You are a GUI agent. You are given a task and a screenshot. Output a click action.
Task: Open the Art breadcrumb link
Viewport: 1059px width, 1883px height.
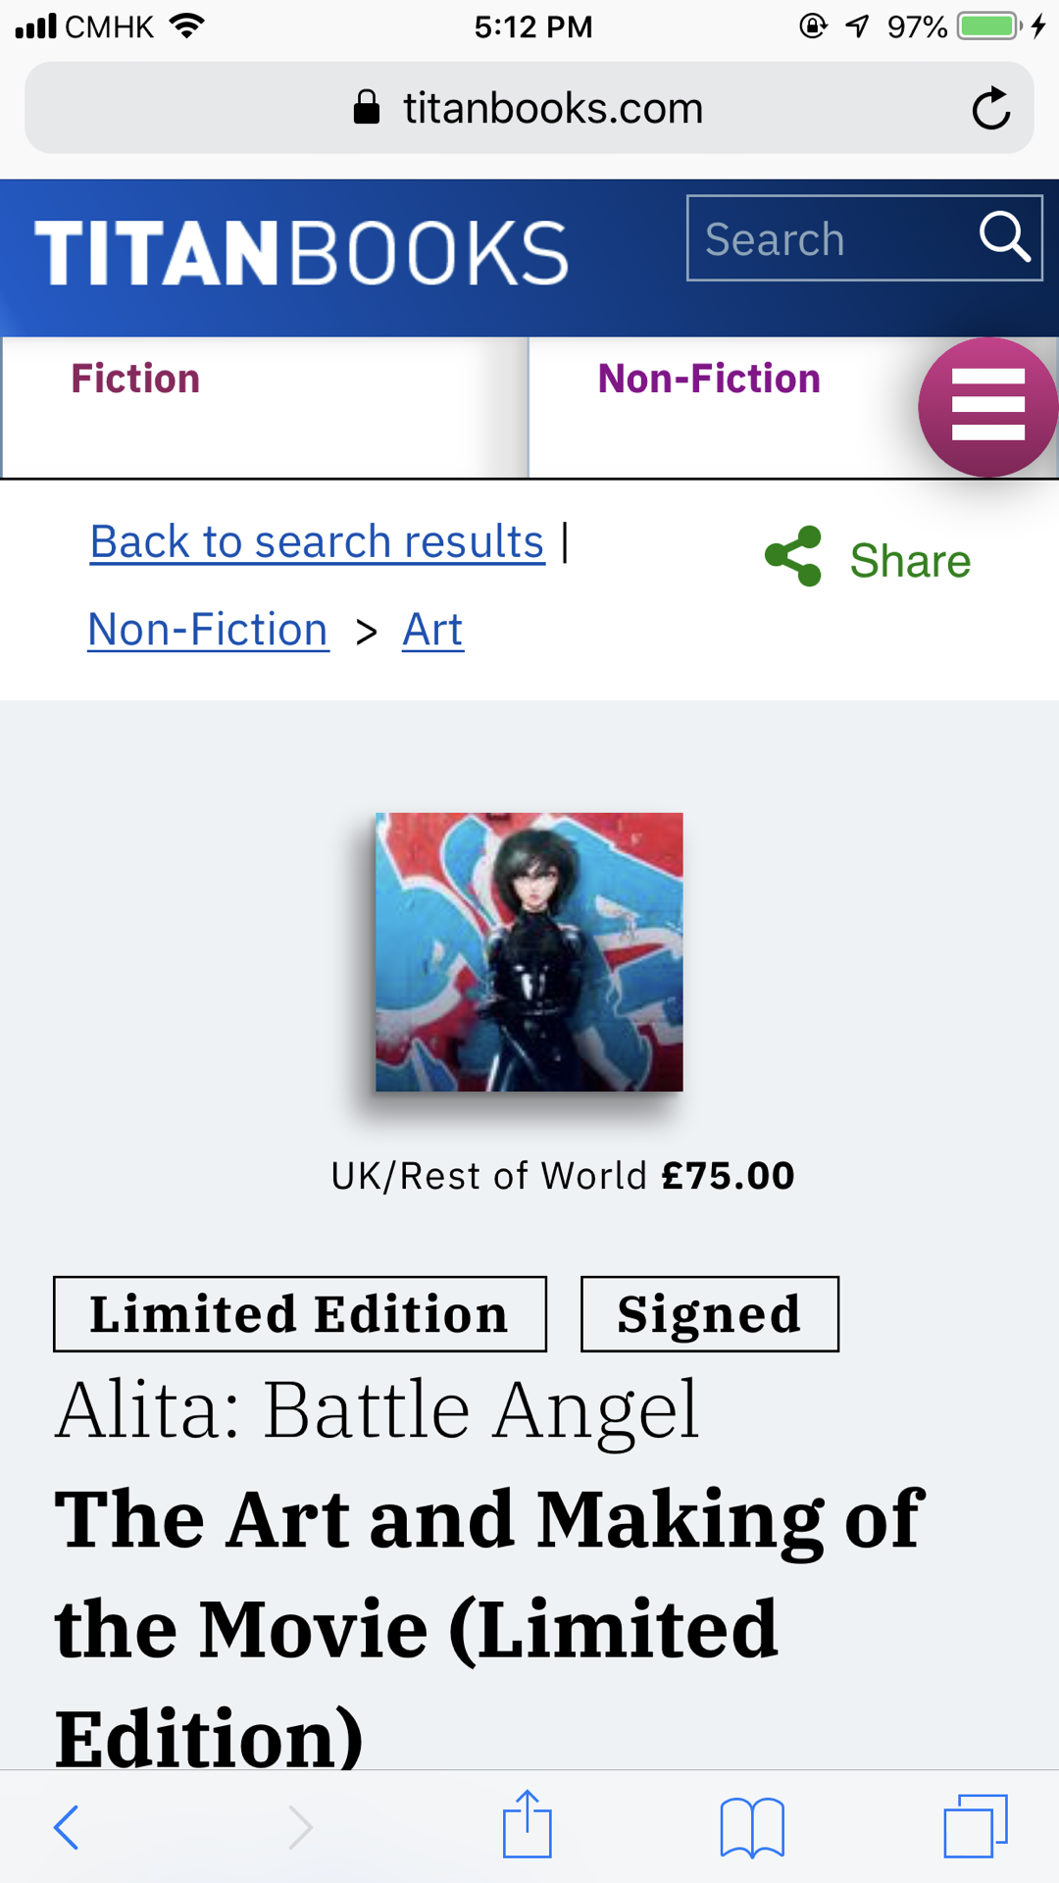coord(432,630)
